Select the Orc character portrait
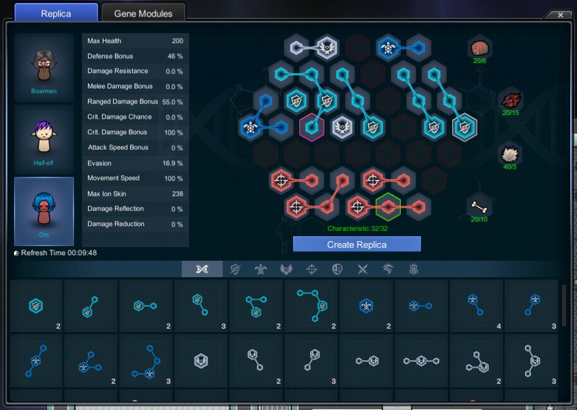577x410 pixels. click(44, 211)
